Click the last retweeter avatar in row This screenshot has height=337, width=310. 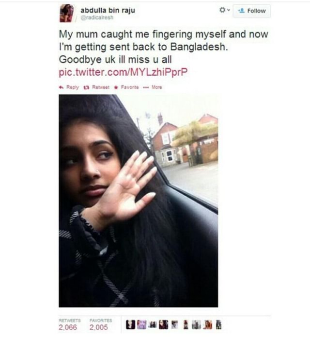218,325
